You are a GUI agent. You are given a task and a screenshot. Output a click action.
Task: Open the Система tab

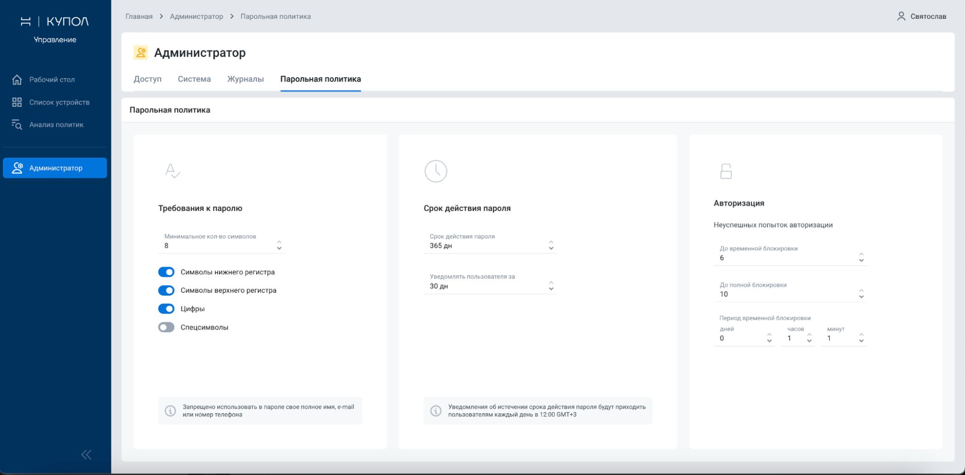click(x=194, y=79)
